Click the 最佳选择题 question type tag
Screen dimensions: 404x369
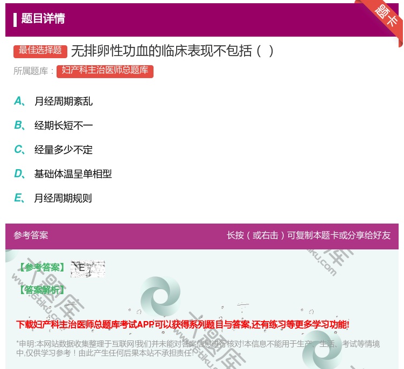[40, 51]
